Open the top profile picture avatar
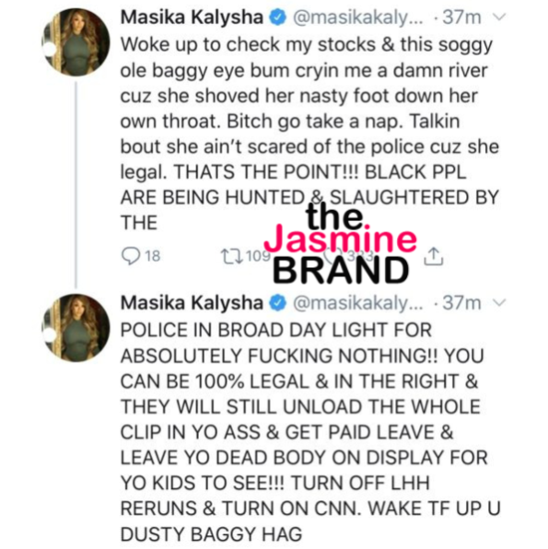The height and width of the screenshot is (549, 548). pos(76,42)
